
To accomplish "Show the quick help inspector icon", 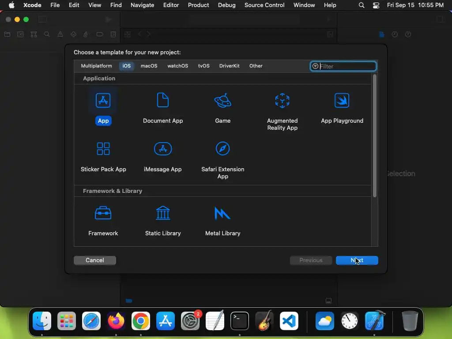I will pos(408,34).
